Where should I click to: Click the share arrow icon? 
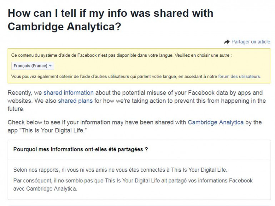tap(227, 42)
